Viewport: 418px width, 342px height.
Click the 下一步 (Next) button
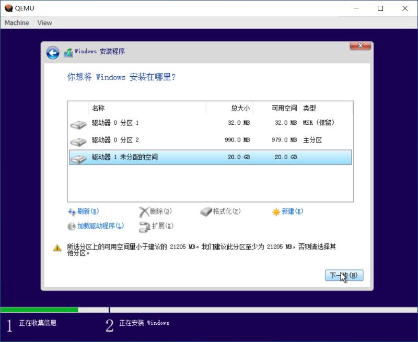344,275
